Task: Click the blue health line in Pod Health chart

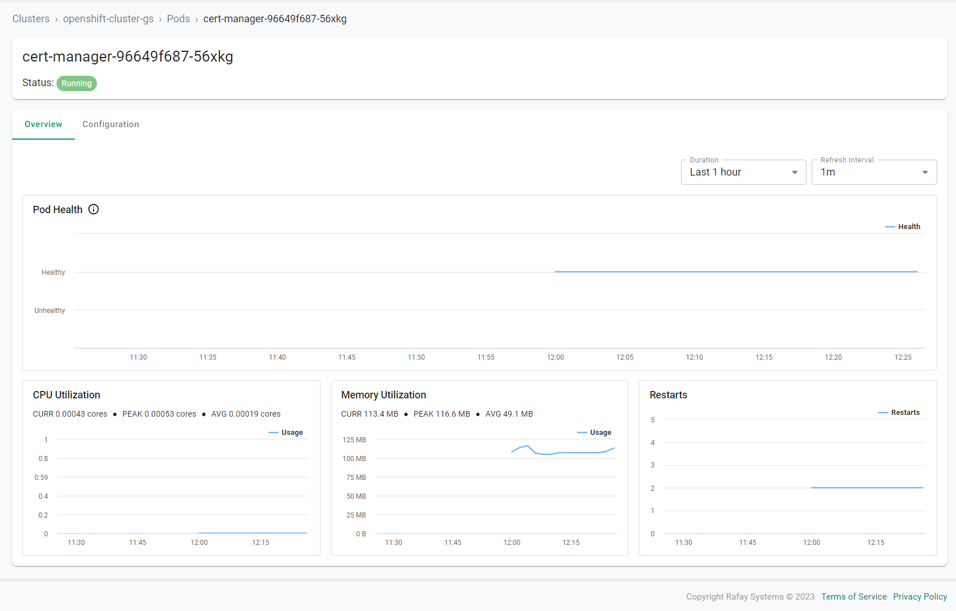Action: click(x=736, y=272)
